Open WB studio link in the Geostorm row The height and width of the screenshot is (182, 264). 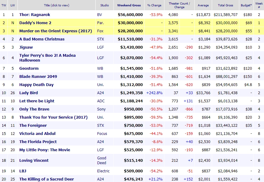click(x=100, y=68)
